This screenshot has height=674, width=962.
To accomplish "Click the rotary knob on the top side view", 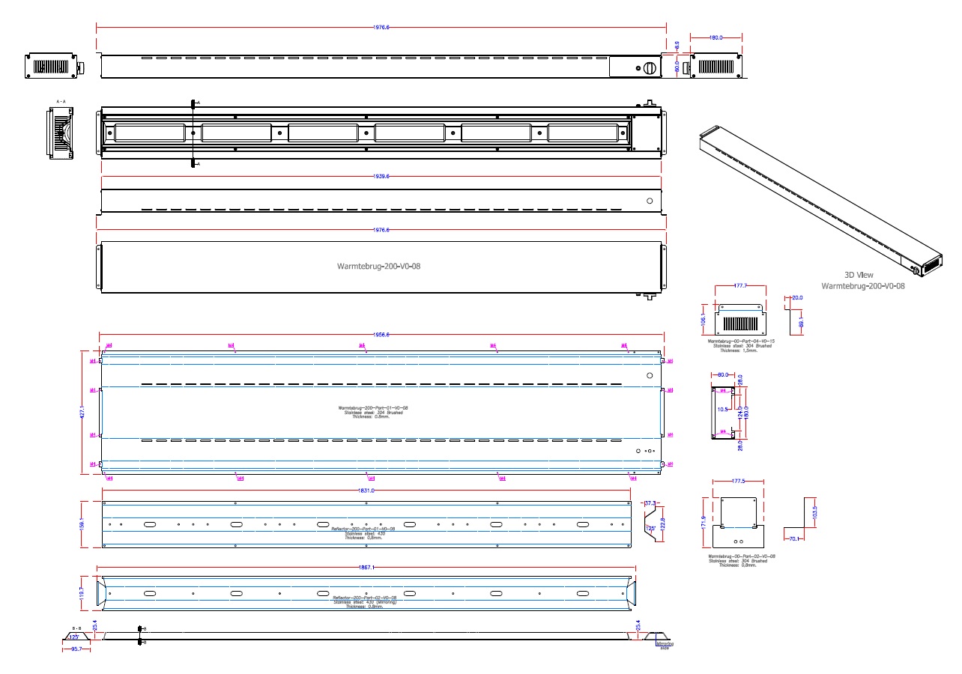I will (650, 68).
